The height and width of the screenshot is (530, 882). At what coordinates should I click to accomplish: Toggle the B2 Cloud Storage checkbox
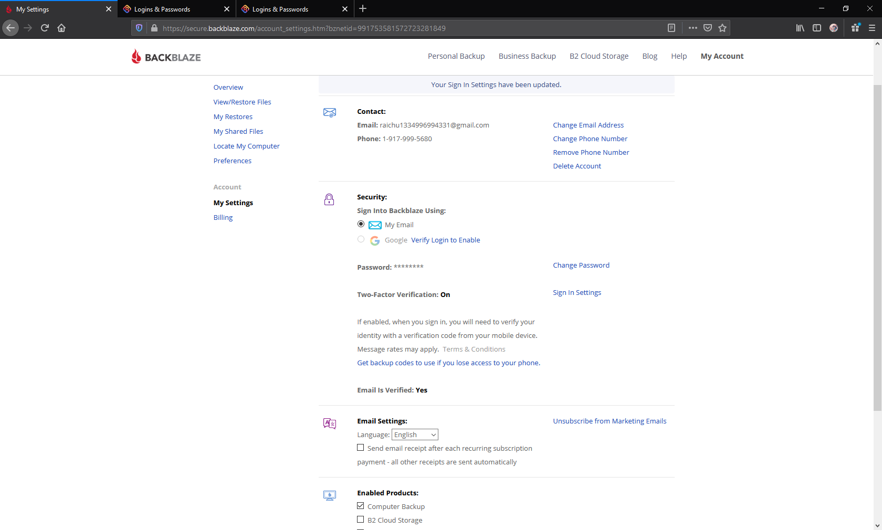(x=361, y=520)
